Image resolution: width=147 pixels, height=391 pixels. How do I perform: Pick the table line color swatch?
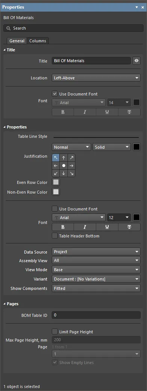136,147
